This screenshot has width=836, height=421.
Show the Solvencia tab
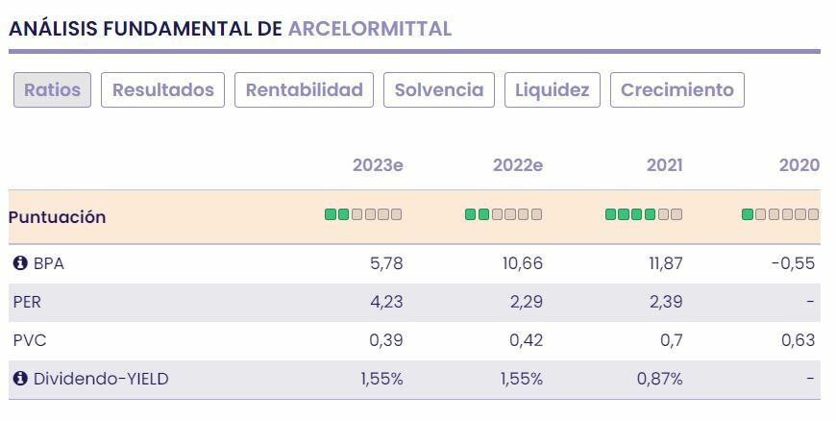(x=439, y=90)
